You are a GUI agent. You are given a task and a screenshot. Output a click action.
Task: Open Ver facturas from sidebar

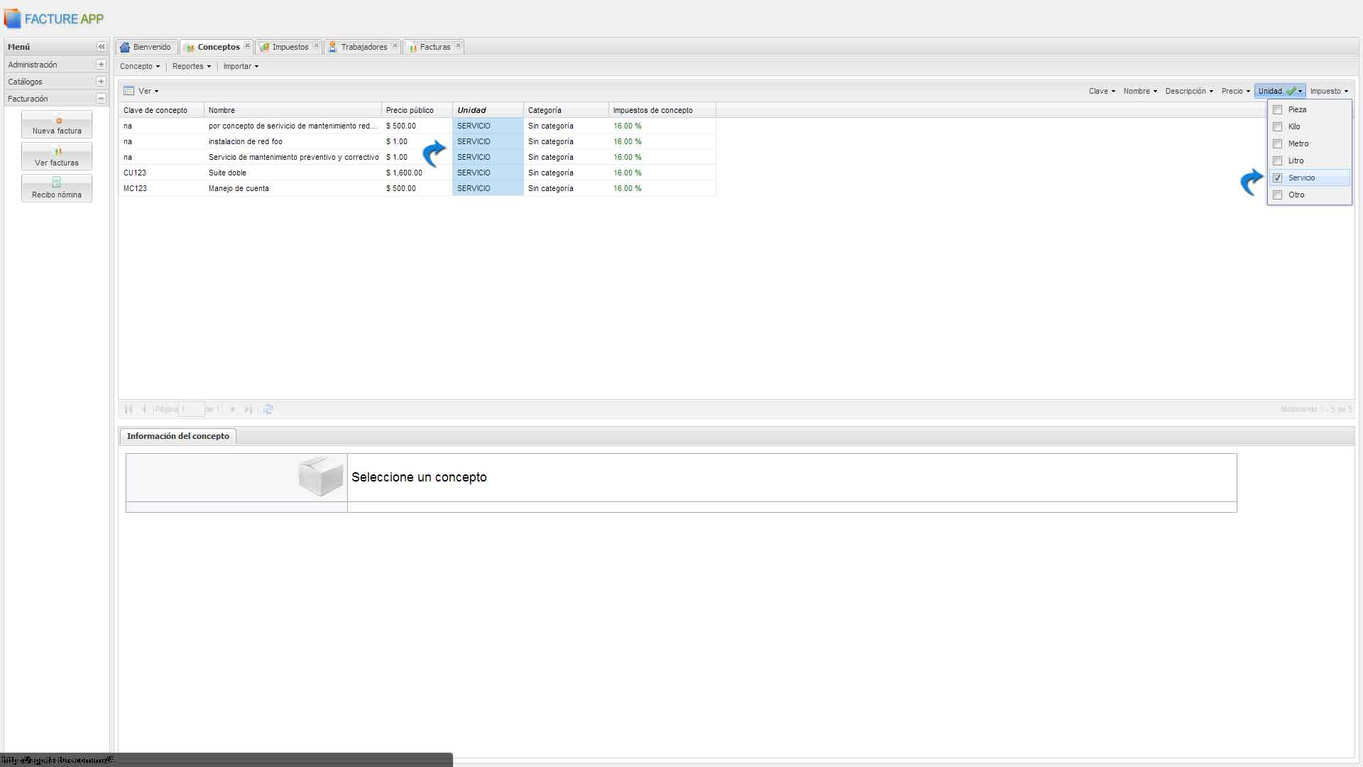(57, 157)
